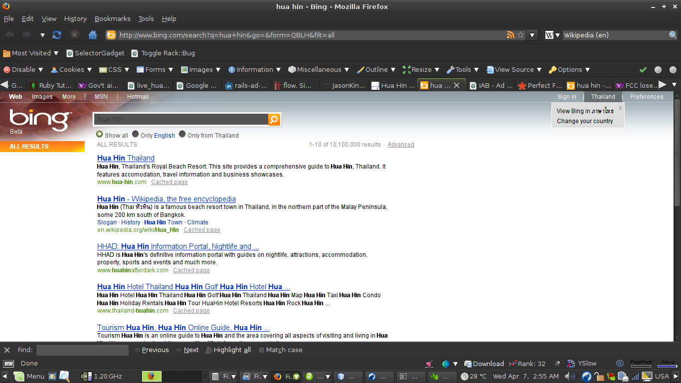The height and width of the screenshot is (383, 681).
Task: Open the Outline dropdown menu
Action: click(376, 70)
